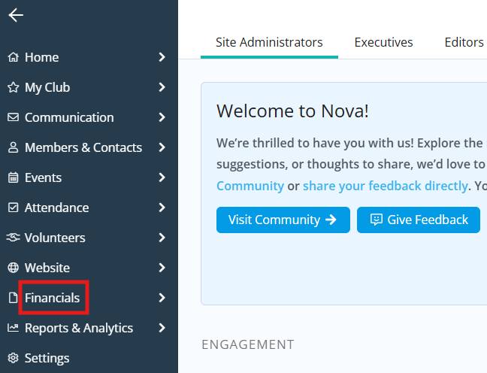
Task: Follow the share your feedback directly link
Action: [x=386, y=186]
